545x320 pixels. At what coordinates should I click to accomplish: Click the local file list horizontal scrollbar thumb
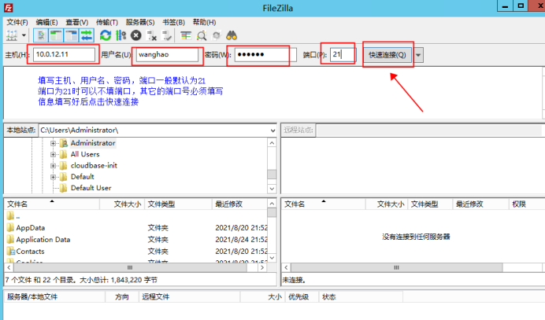130,267
